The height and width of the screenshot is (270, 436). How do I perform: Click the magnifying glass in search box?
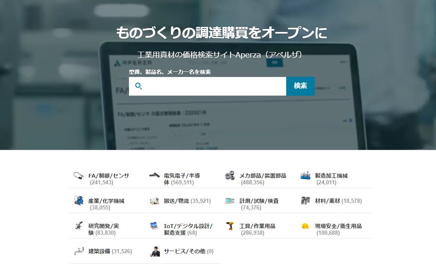[139, 86]
